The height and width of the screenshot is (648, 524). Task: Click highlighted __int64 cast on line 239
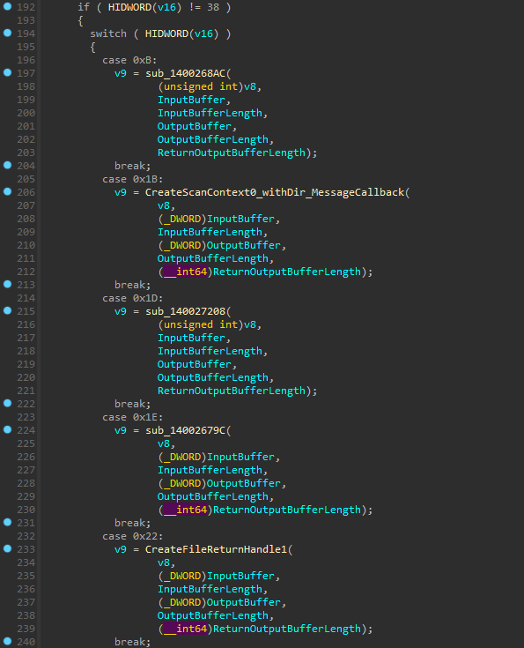point(185,629)
